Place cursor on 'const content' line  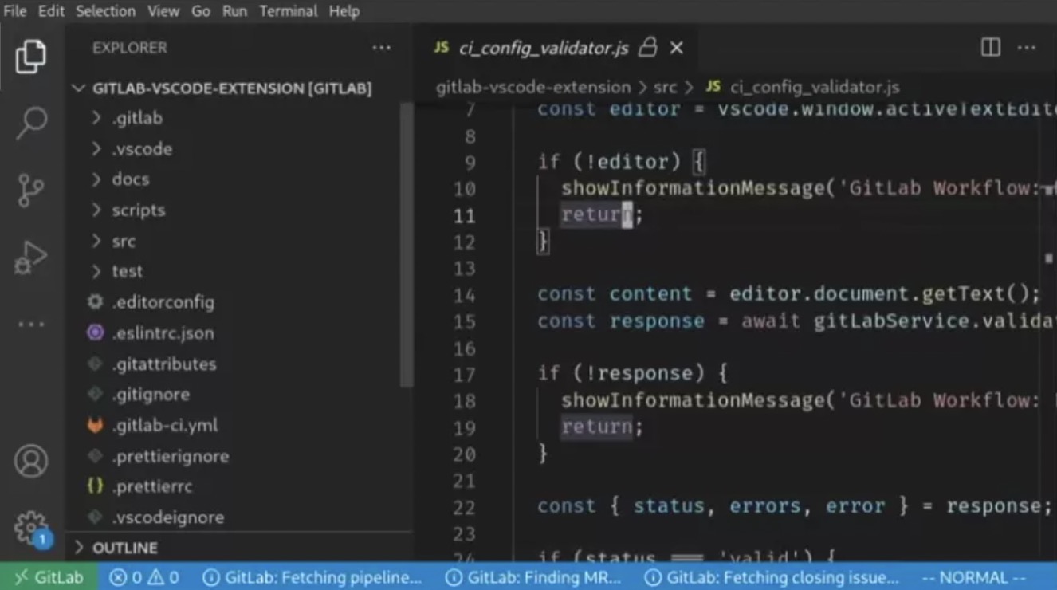[x=788, y=294]
